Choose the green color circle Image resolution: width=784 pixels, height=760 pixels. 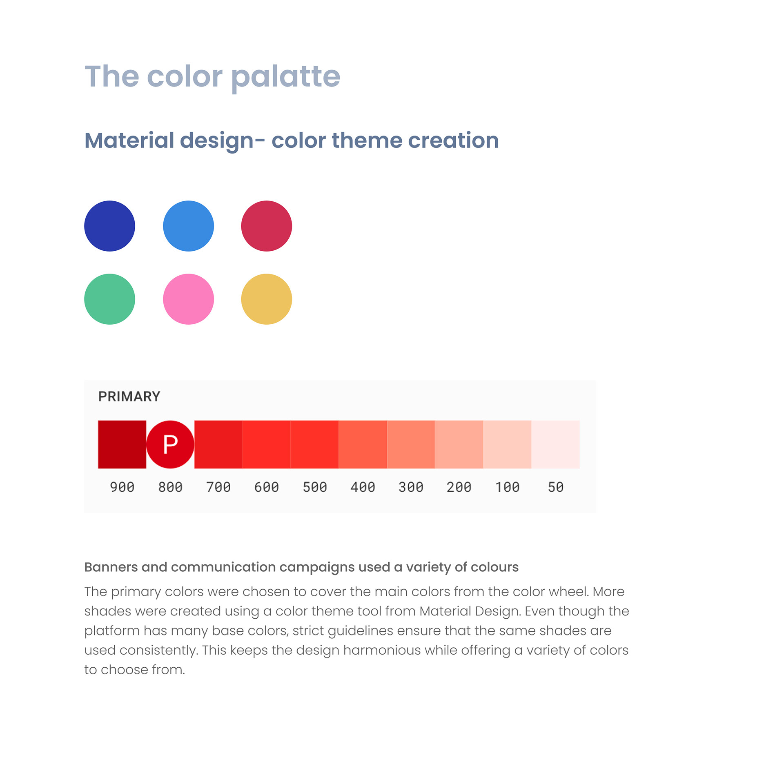pyautogui.click(x=109, y=299)
